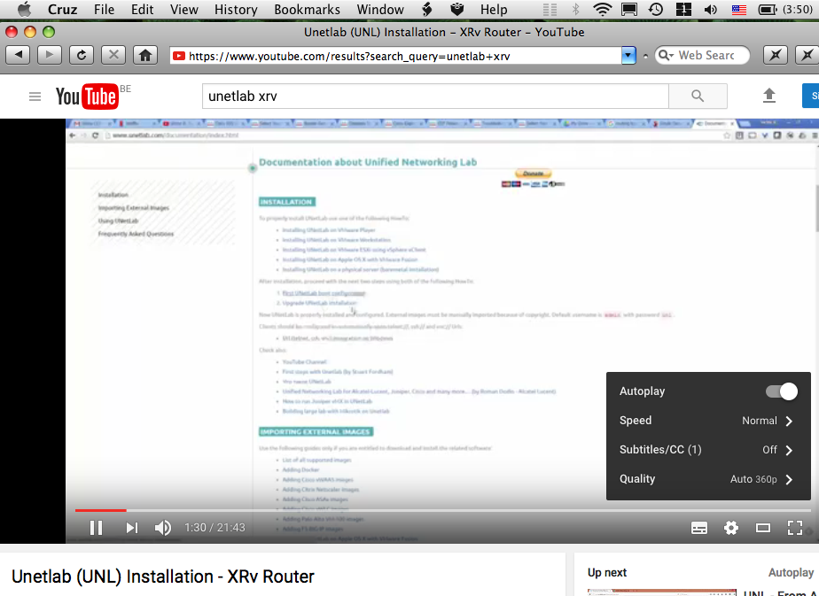Open the Speed Normal submenu

(x=708, y=421)
